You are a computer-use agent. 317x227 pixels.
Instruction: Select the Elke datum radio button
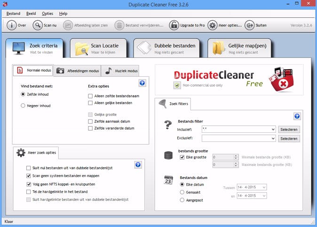point(182,185)
